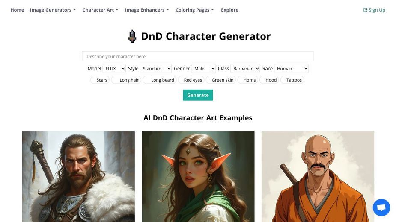Click the sword icon beside the title
396x222 pixels.
132,36
